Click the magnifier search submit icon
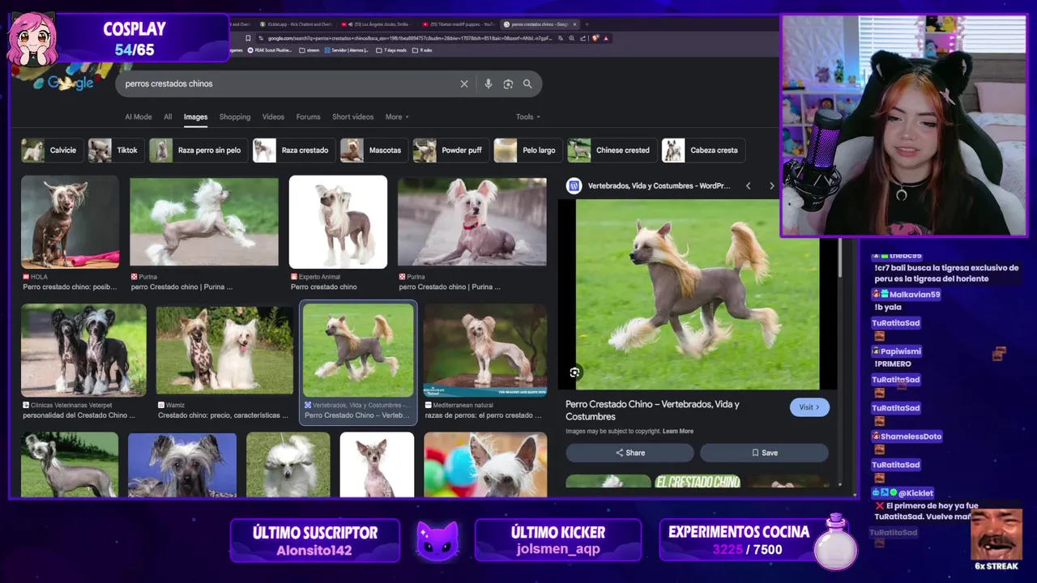This screenshot has width=1037, height=583. point(527,83)
